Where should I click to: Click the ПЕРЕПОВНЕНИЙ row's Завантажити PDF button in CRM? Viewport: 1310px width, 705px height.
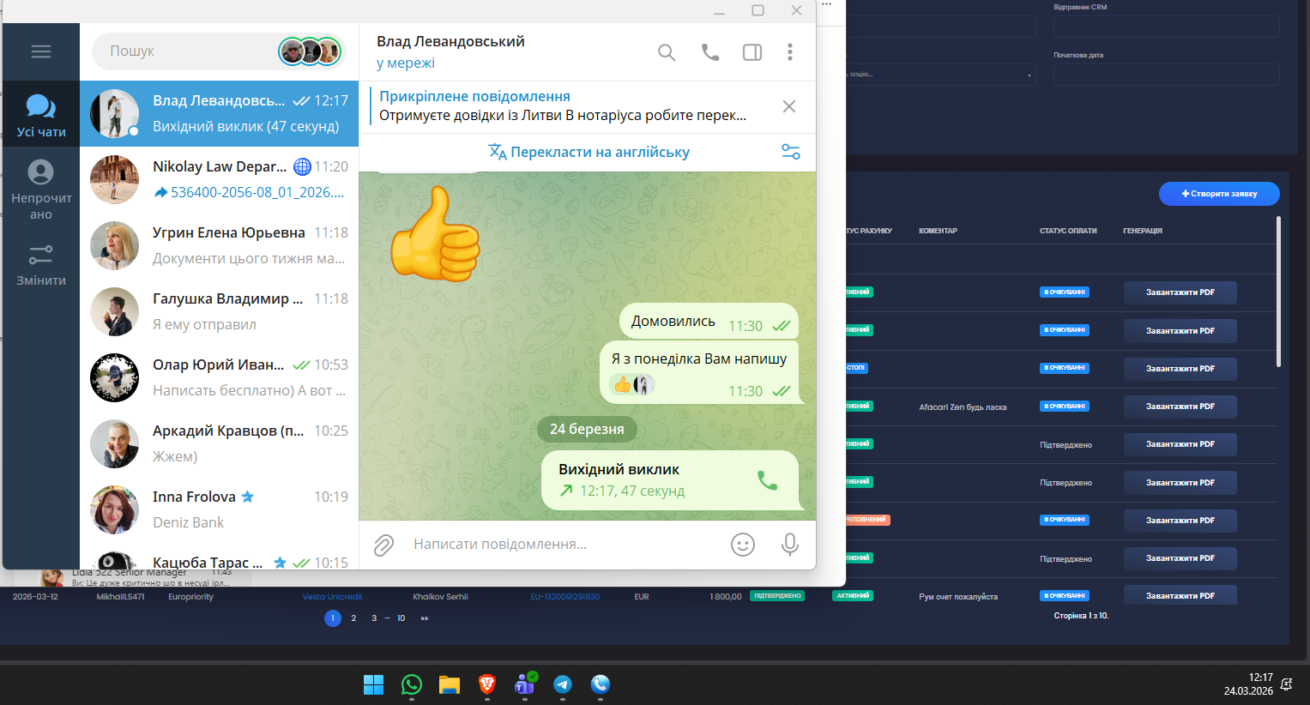coord(1180,521)
